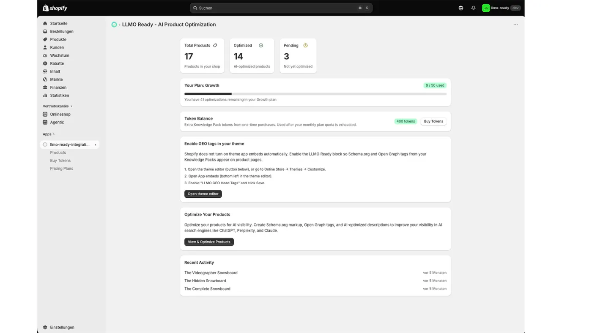Click the Optimized count 14
The height and width of the screenshot is (333, 592).
tap(238, 57)
